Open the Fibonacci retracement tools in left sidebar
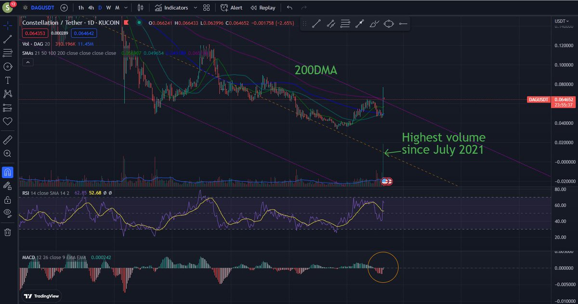Screen dimensions: 578x304 pyautogui.click(x=7, y=53)
